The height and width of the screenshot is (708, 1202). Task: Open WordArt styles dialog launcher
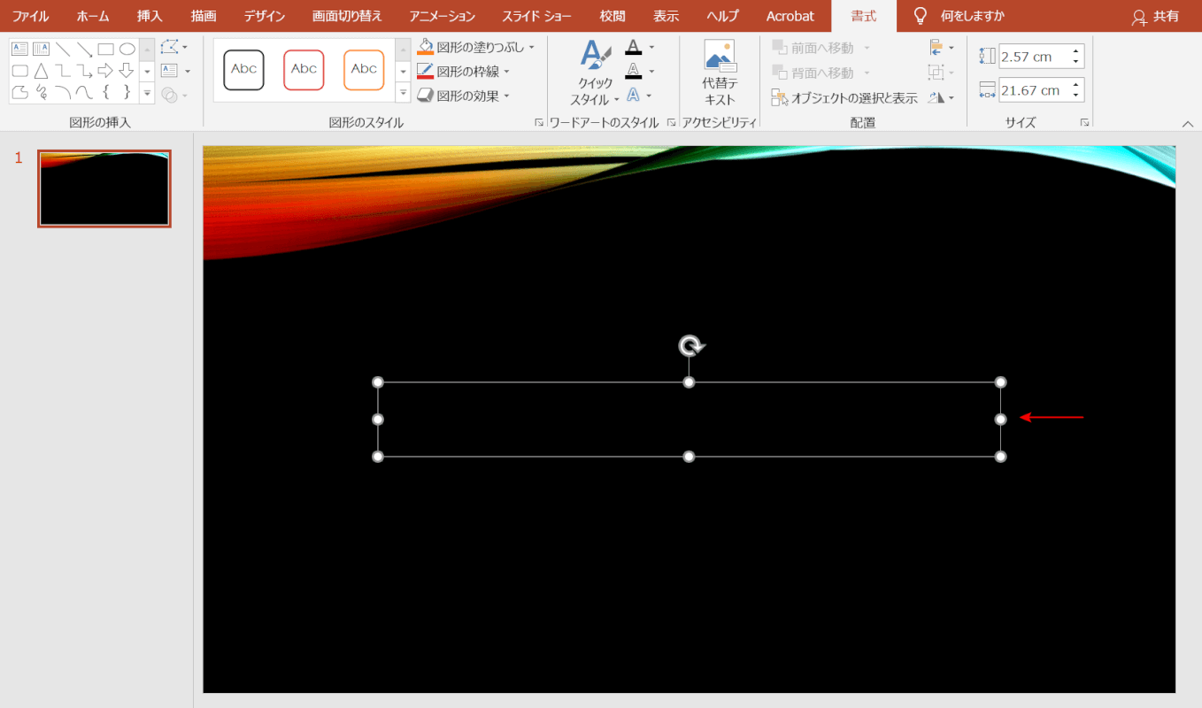point(671,123)
